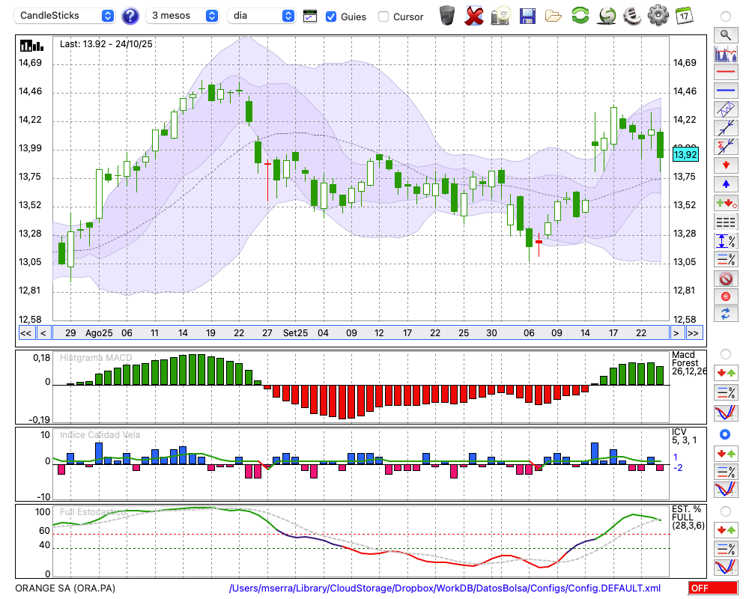Expand the dia interval dropdown
This screenshot has height=599, width=749.
(261, 16)
